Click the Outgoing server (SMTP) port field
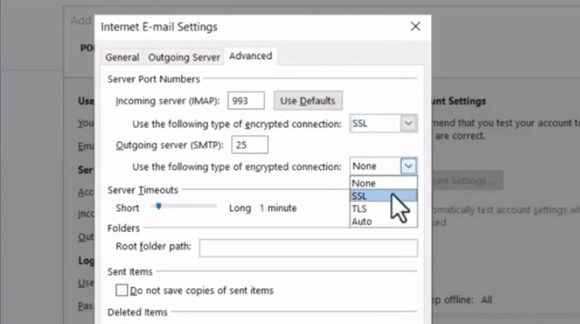 pos(250,145)
